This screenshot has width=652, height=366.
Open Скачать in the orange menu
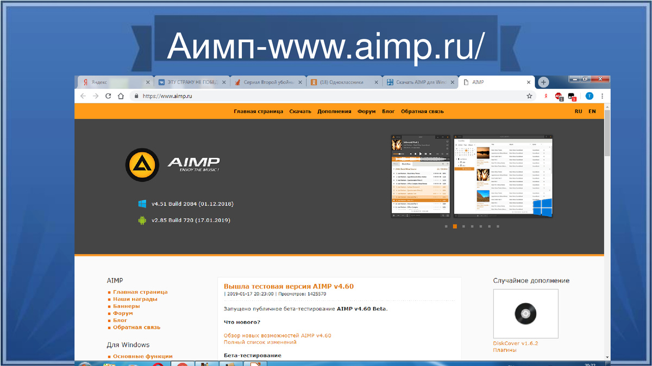pos(300,111)
